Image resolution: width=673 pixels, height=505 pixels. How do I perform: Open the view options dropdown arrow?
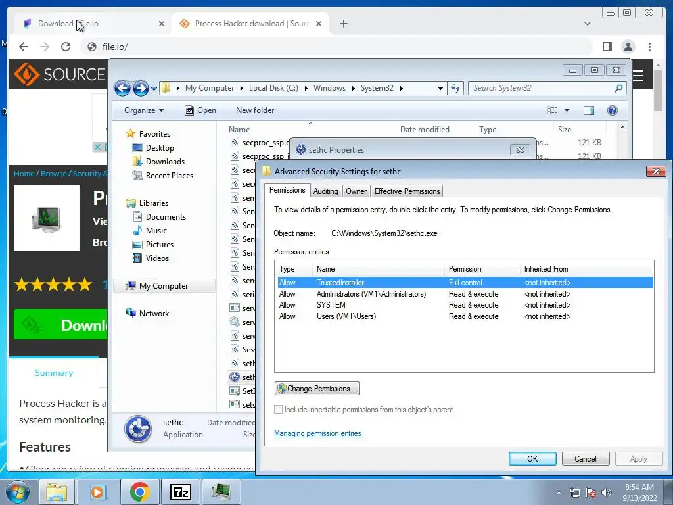567,110
